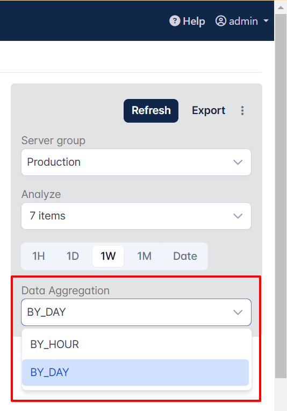This screenshot has height=411, width=287.
Task: Choose the Date custom range option
Action: 185,256
